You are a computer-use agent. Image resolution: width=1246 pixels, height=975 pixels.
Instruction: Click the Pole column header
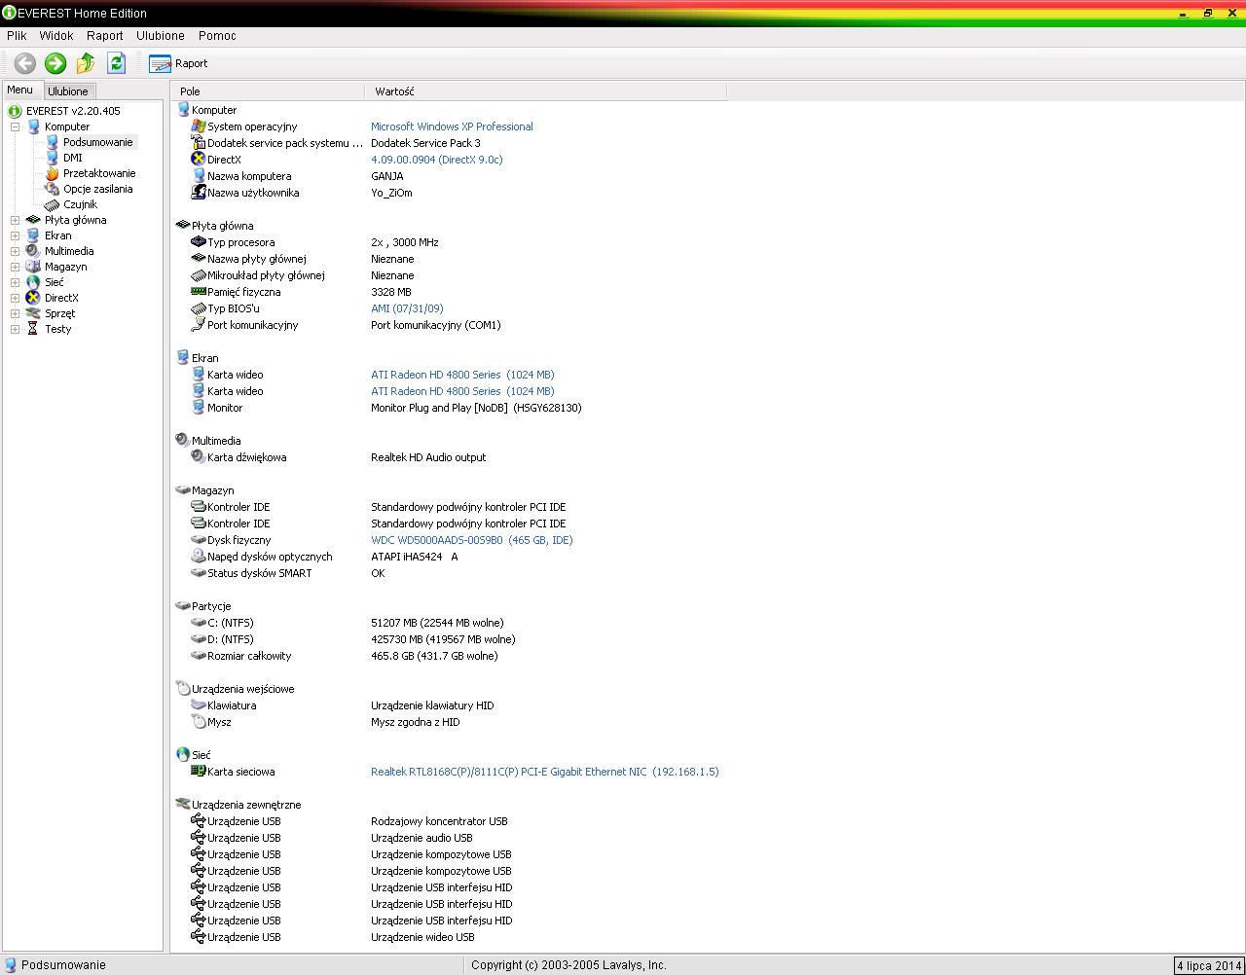click(x=269, y=91)
